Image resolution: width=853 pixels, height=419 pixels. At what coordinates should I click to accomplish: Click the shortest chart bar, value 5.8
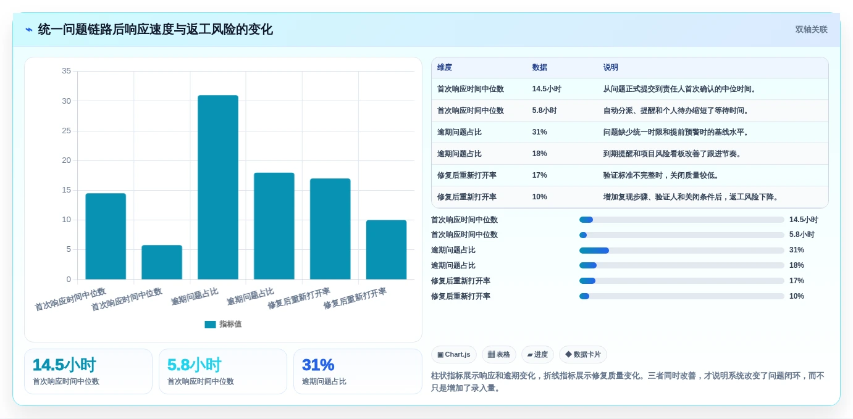coord(162,262)
